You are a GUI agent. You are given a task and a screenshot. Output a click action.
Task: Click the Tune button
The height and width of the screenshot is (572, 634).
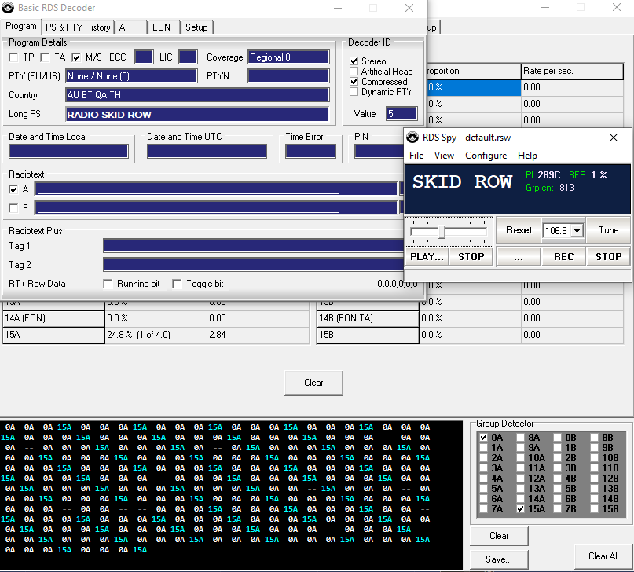(609, 230)
